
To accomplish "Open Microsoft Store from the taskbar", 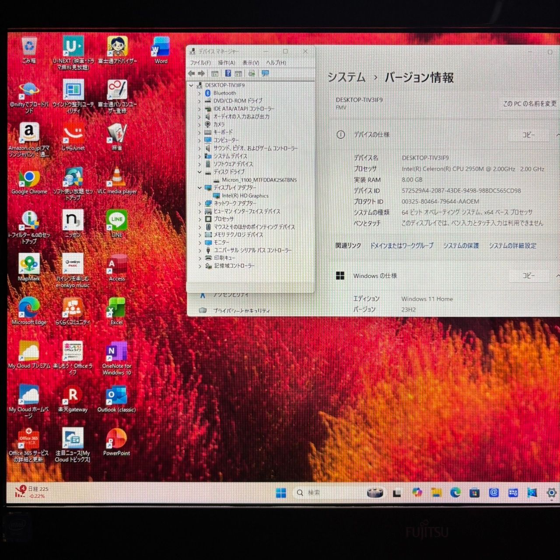I will (474, 493).
